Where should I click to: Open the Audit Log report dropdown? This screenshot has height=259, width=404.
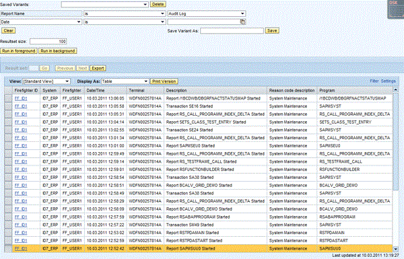pos(207,13)
